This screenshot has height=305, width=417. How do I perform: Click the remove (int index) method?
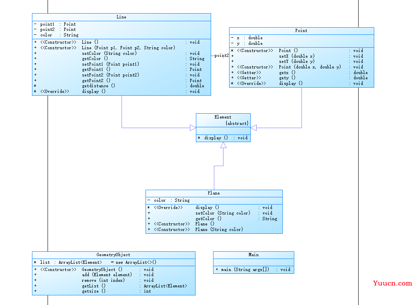click(x=103, y=281)
